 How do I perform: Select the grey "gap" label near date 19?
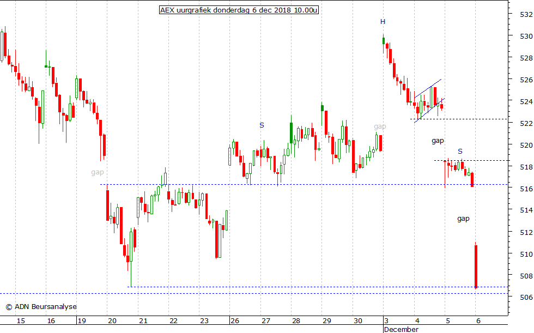97,173
